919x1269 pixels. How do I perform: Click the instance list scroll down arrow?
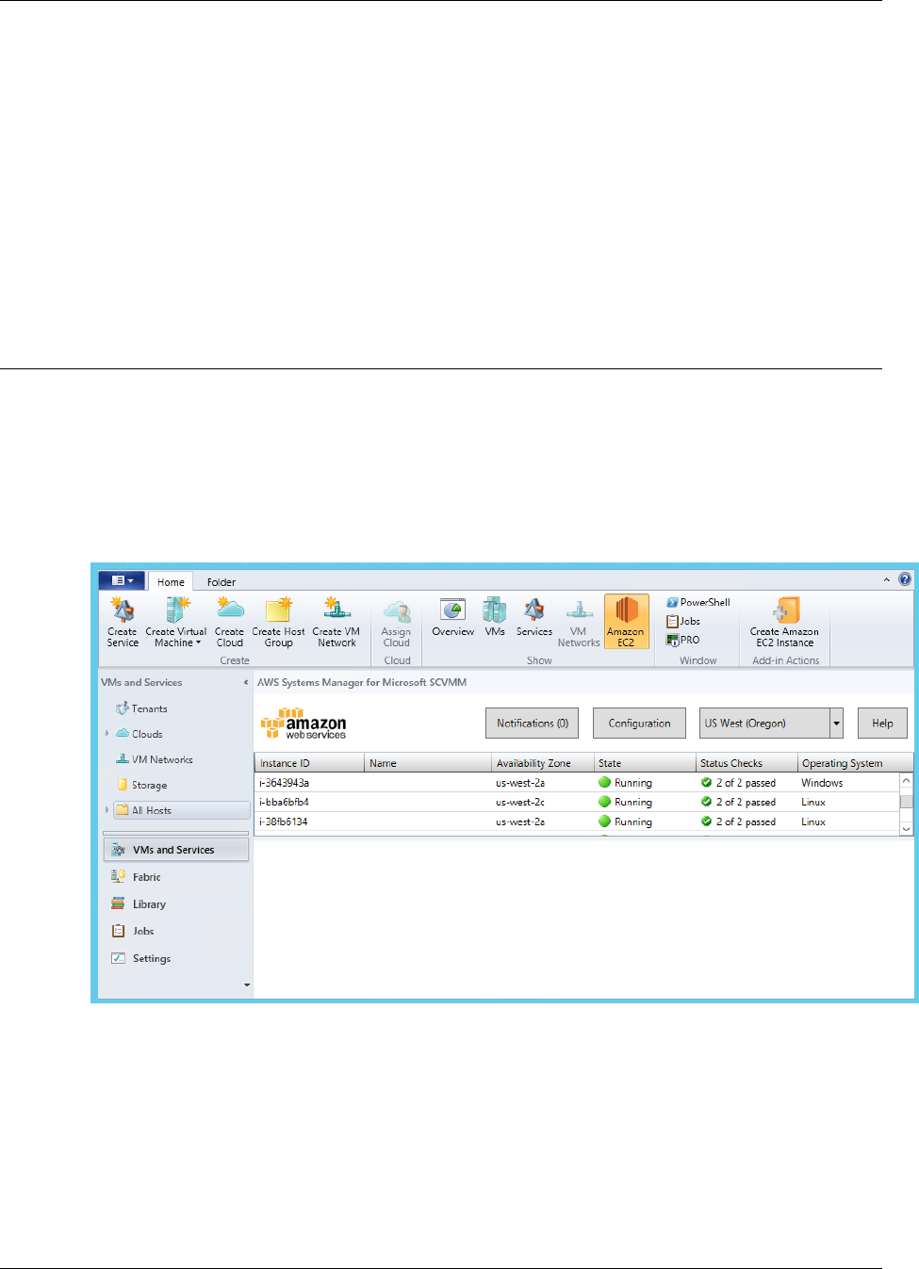907,828
